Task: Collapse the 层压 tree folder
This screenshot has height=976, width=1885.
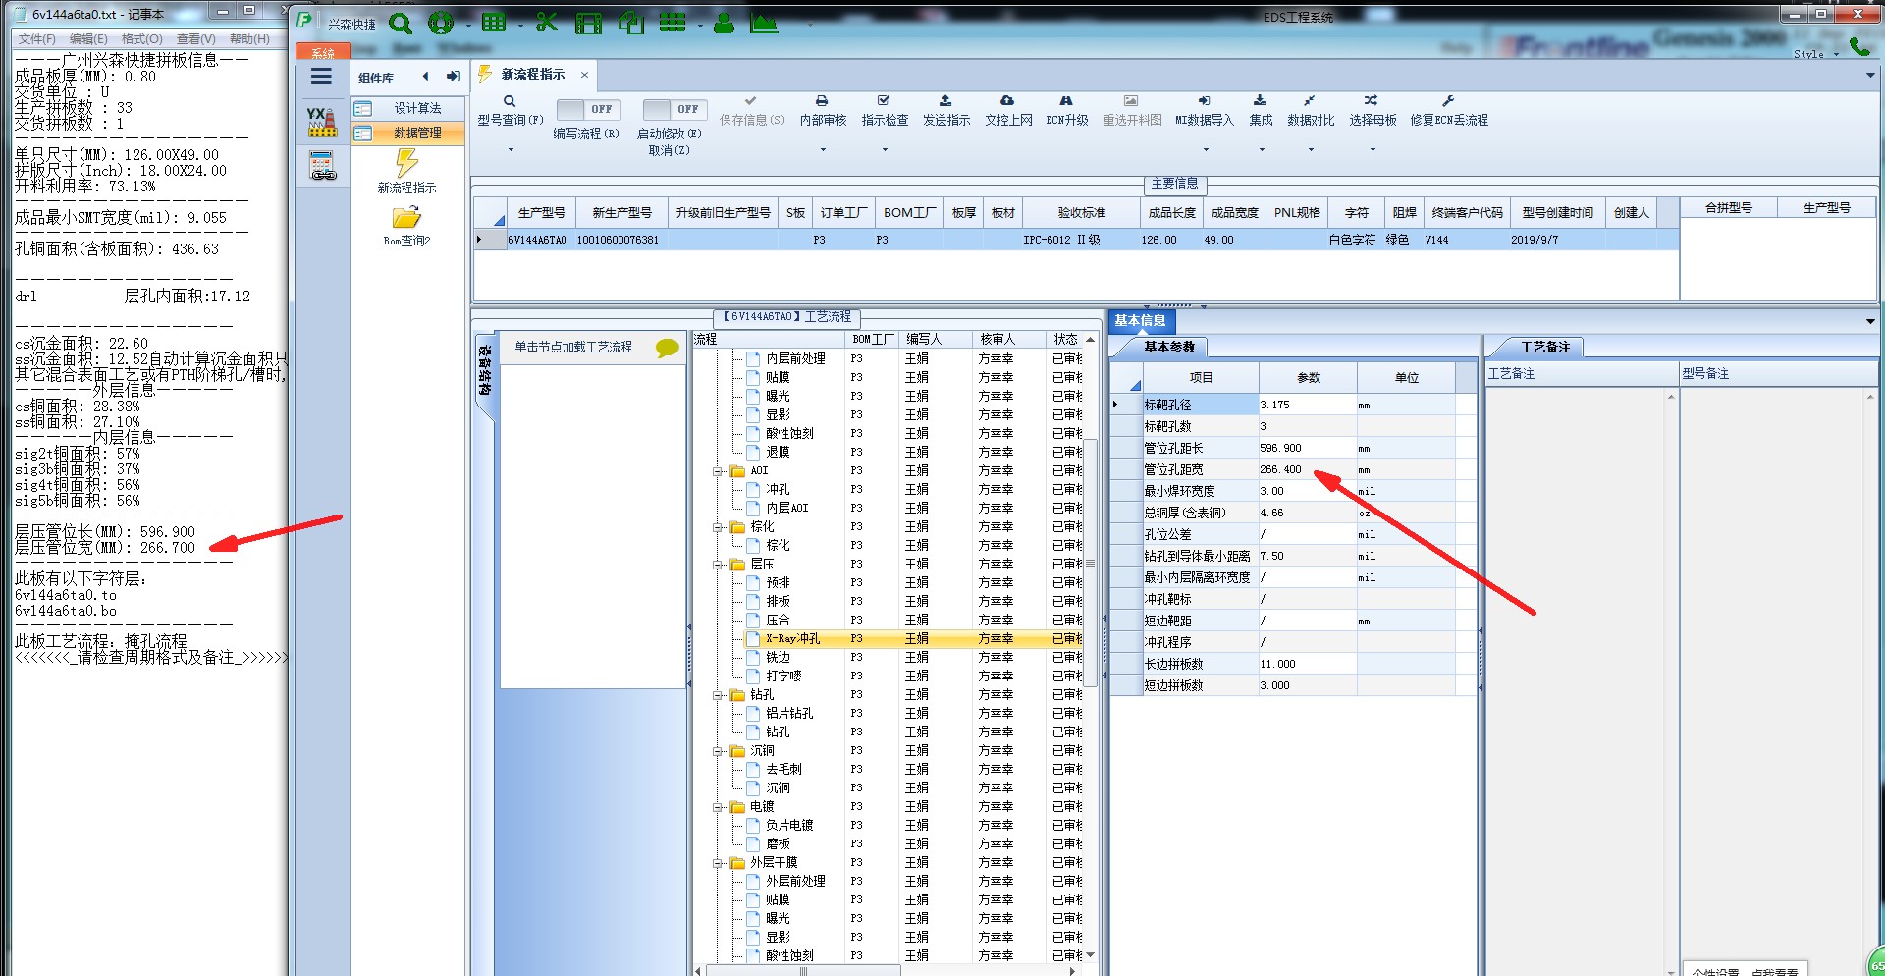Action: pos(719,565)
